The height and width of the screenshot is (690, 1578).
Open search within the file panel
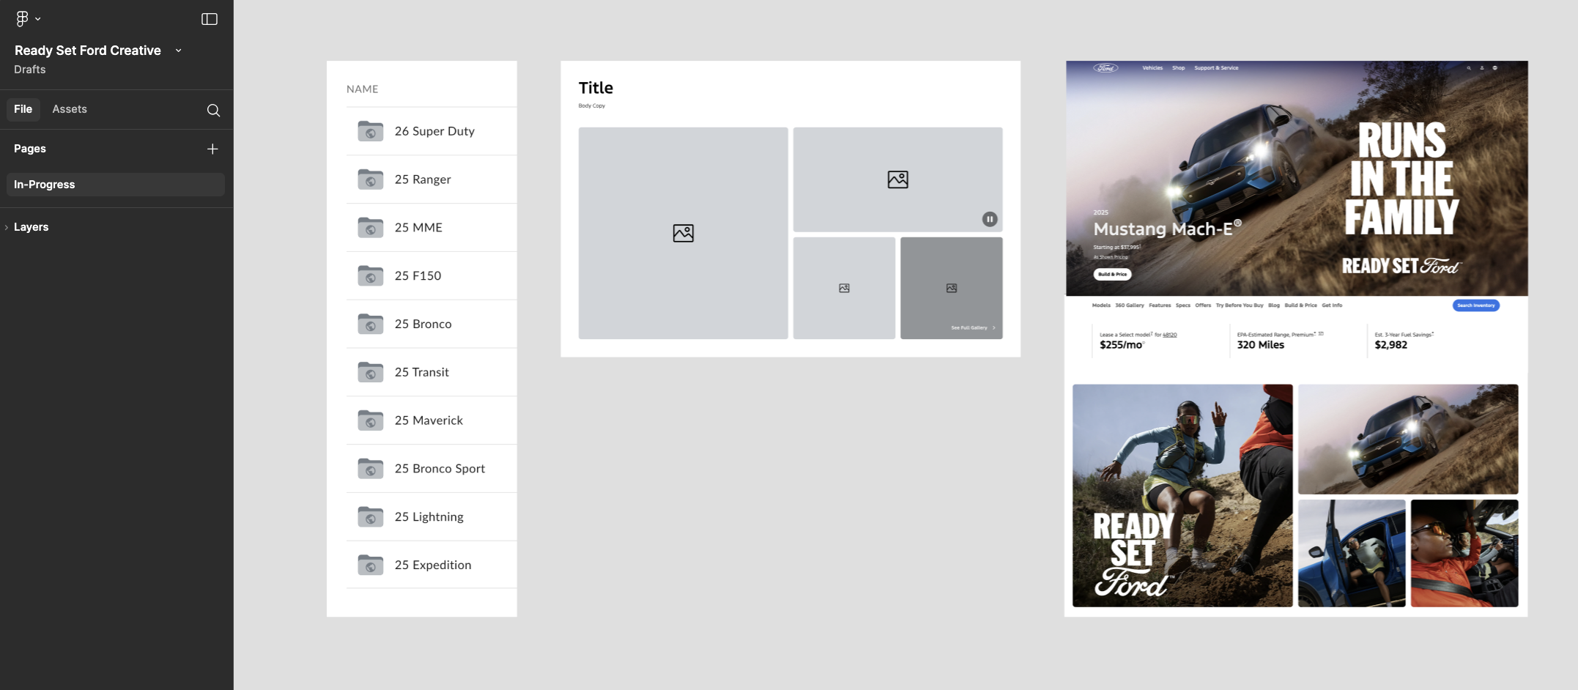213,110
